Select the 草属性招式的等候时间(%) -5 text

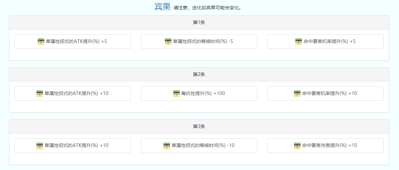(203, 42)
